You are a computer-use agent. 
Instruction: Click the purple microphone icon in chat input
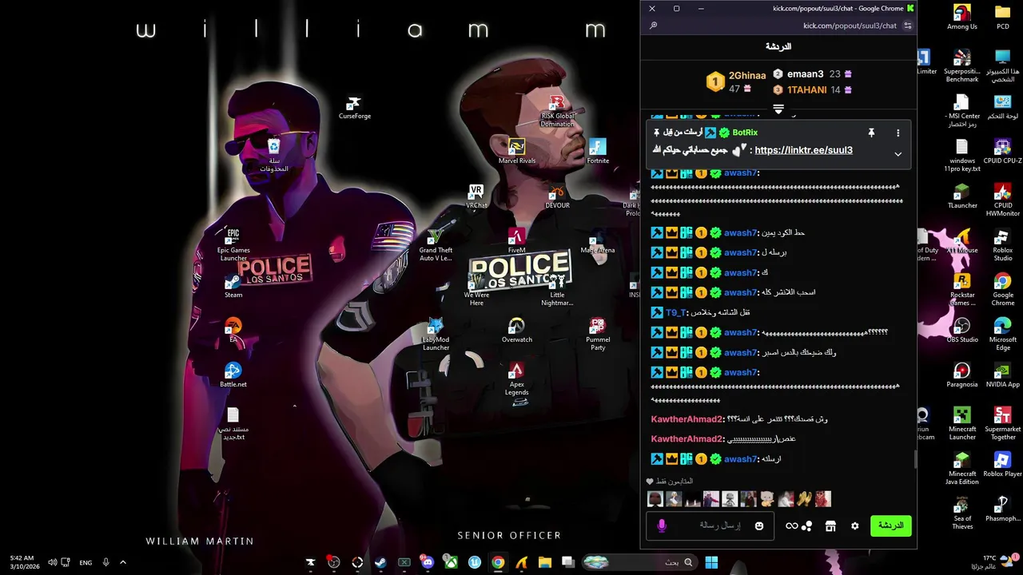[x=662, y=525]
